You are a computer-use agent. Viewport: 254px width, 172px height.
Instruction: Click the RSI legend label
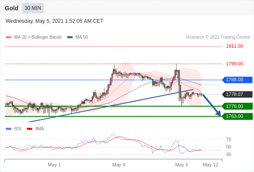pos(18,129)
